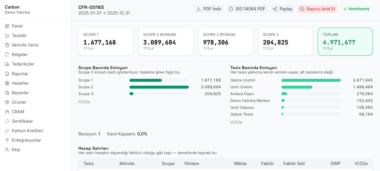The width and height of the screenshot is (380, 171).
Task: Click the Sertifikalar badge icon
Action: (7, 121)
